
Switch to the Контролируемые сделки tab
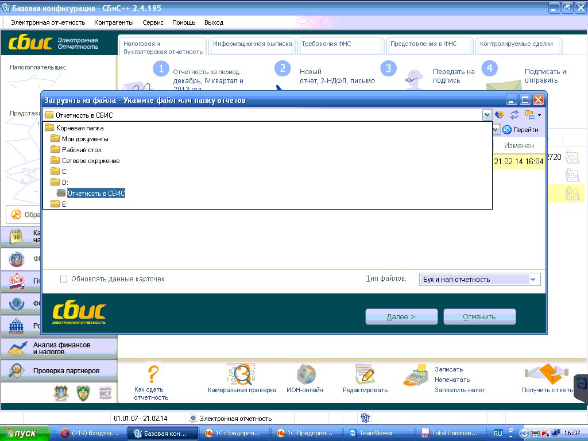(519, 45)
